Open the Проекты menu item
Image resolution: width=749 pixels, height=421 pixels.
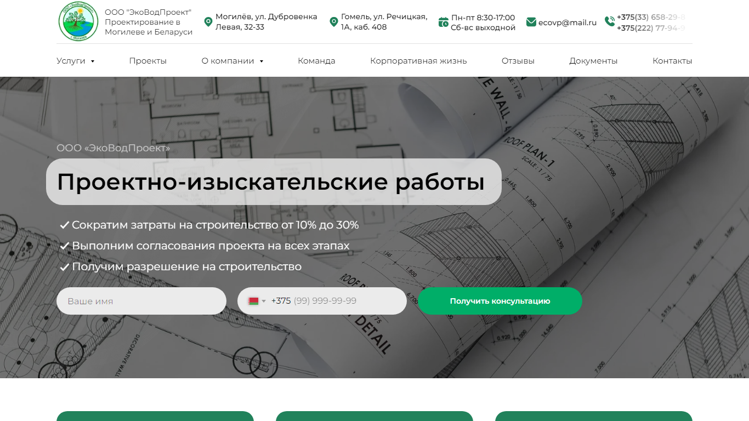pyautogui.click(x=148, y=61)
